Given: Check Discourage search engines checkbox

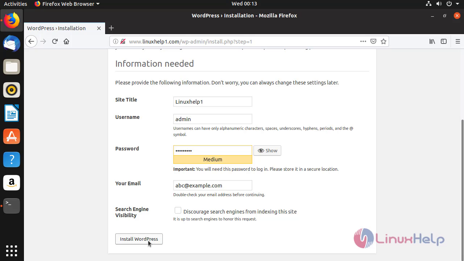Looking at the screenshot, I should [178, 211].
